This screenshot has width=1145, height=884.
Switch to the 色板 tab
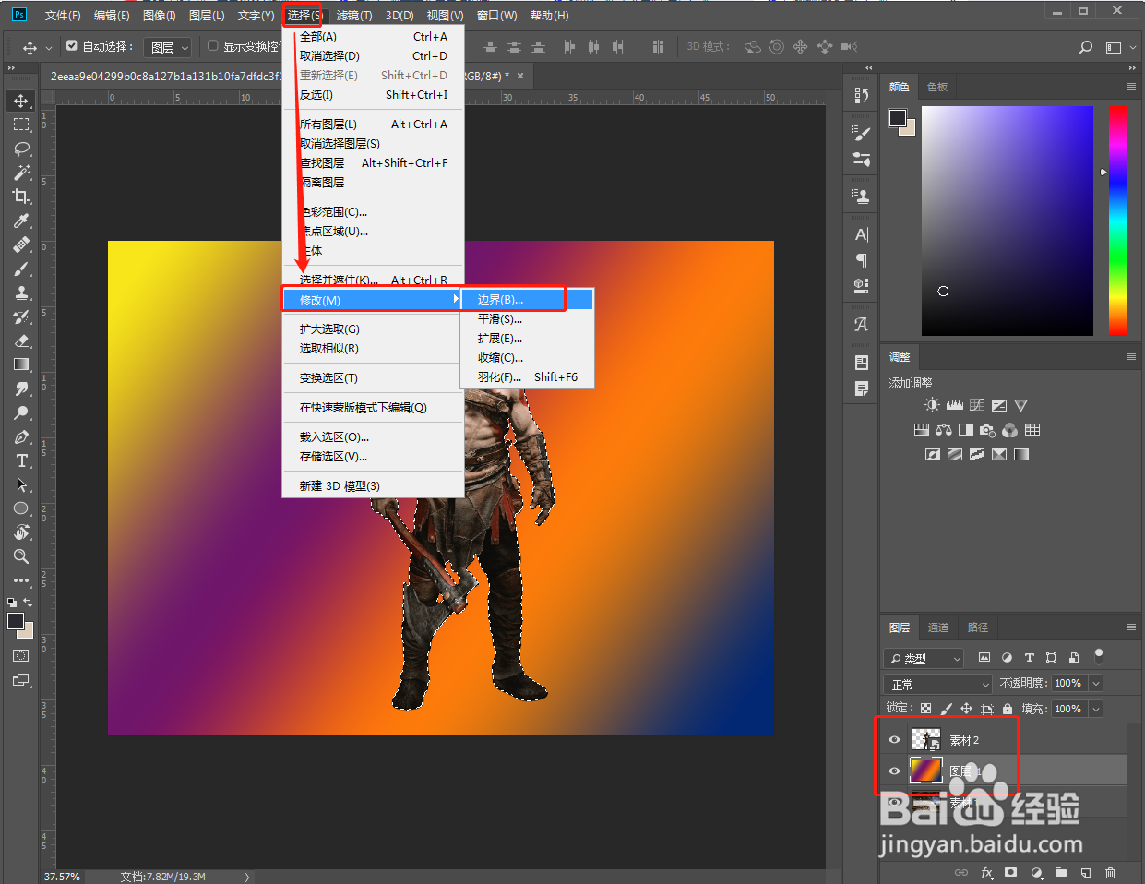pyautogui.click(x=937, y=87)
